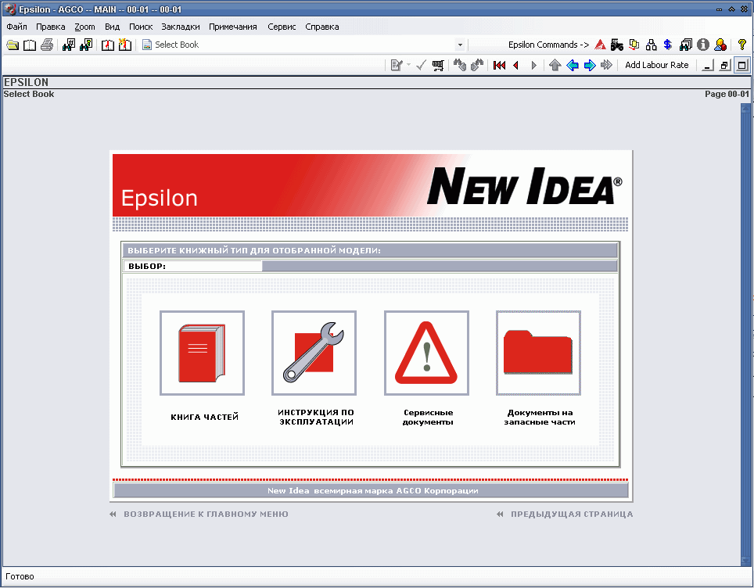Image resolution: width=754 pixels, height=588 pixels.
Task: Click the dollar price lookup icon
Action: click(667, 45)
